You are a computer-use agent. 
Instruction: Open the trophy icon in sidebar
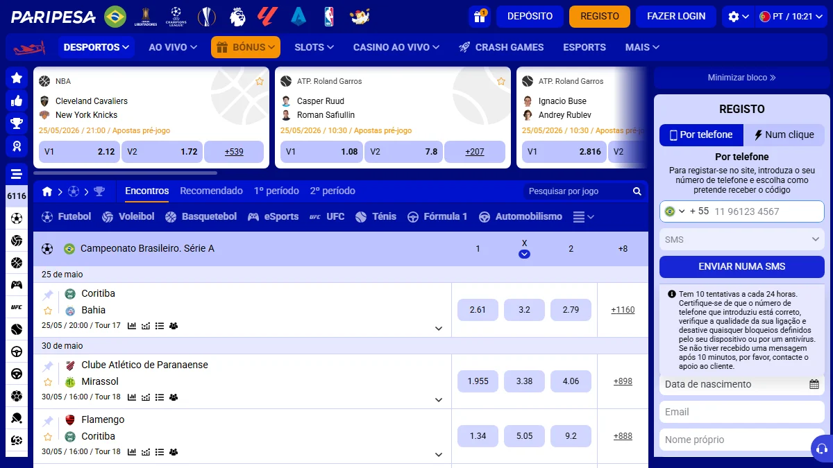17,123
